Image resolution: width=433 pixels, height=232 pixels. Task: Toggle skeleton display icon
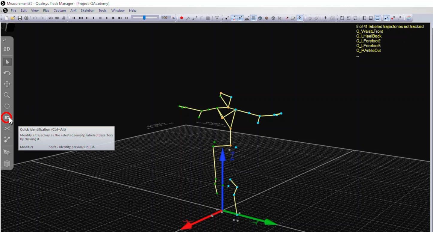(x=299, y=18)
